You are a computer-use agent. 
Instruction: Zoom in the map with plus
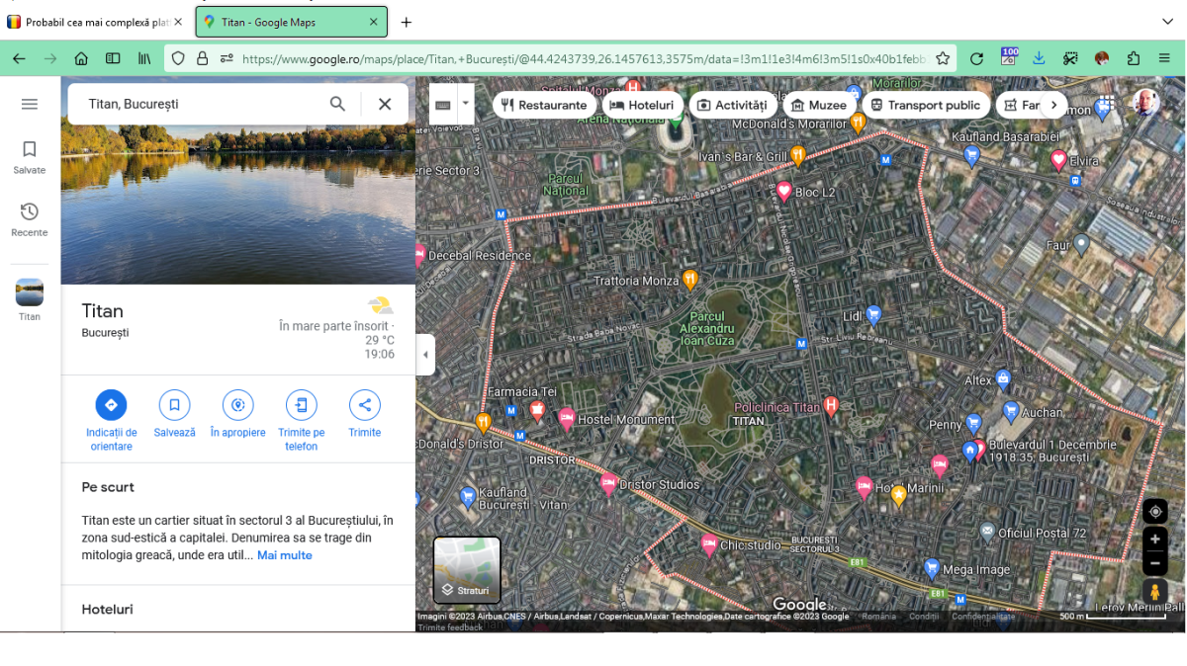point(1154,540)
